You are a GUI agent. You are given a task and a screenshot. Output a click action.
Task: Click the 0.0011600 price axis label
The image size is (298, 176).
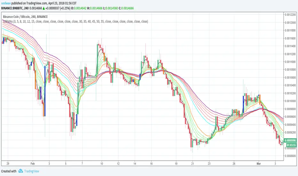click(290, 38)
